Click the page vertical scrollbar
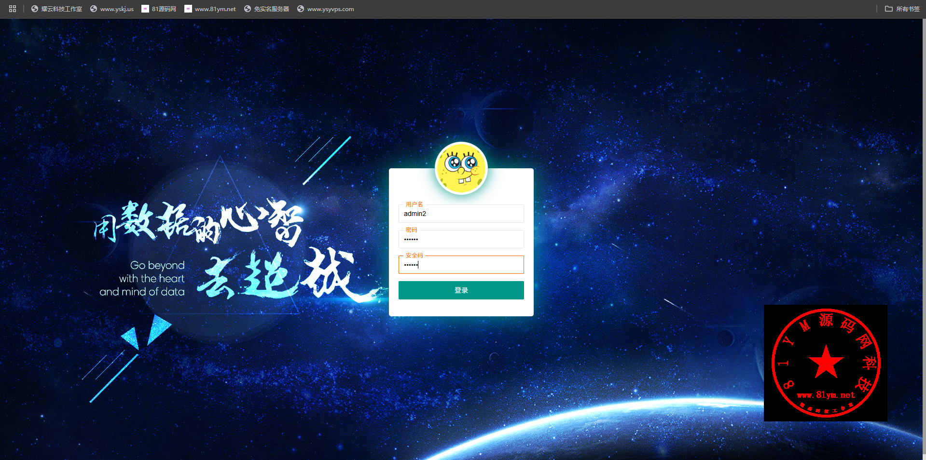 click(x=924, y=236)
